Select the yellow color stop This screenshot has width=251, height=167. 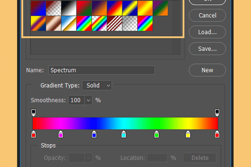click(x=188, y=134)
